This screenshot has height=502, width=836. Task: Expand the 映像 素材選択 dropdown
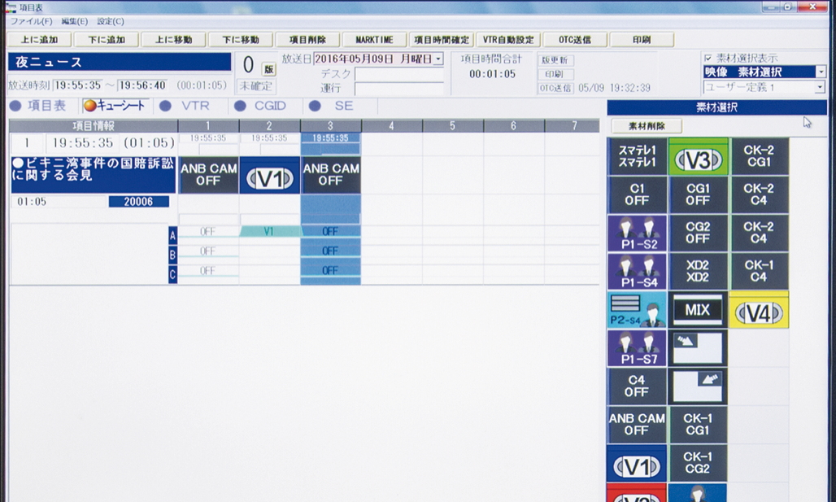coord(821,72)
